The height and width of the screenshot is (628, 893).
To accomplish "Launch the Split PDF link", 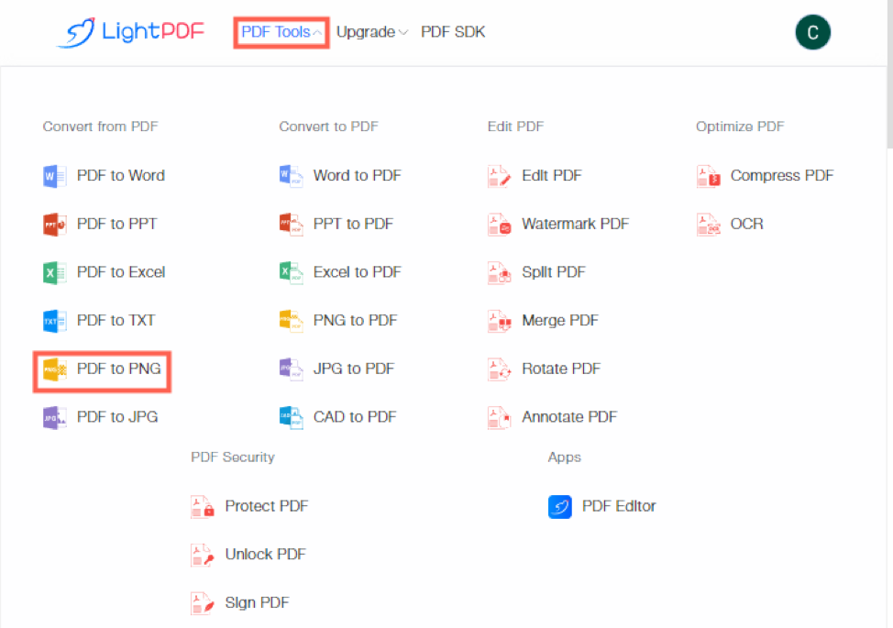I will (554, 272).
